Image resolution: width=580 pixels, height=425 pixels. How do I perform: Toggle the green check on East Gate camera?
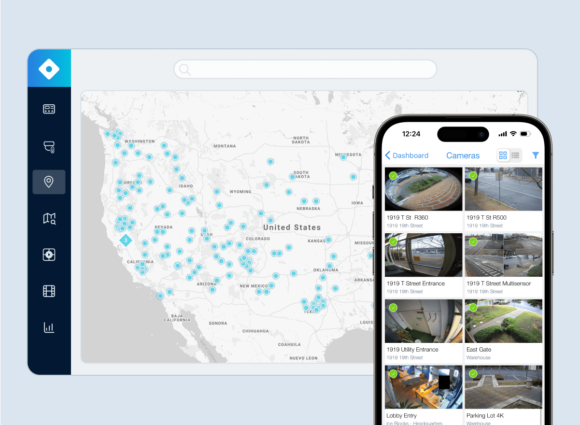[x=473, y=308]
